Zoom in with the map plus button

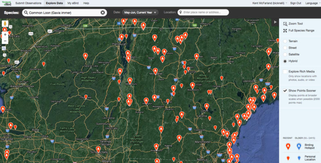point(5,35)
